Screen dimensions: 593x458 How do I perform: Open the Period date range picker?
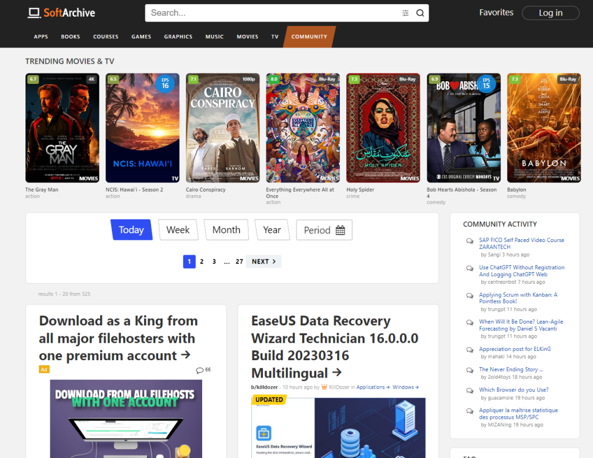(x=324, y=229)
